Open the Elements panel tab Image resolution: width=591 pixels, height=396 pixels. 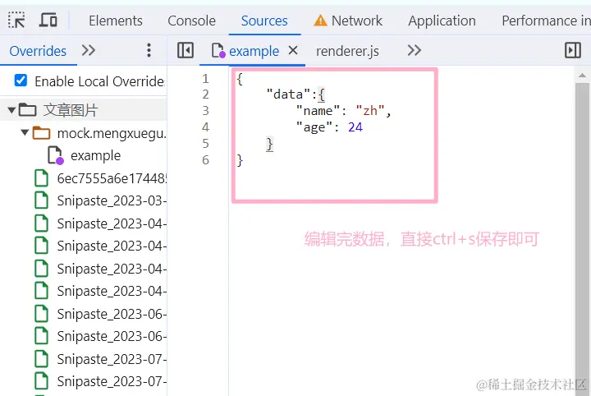116,21
